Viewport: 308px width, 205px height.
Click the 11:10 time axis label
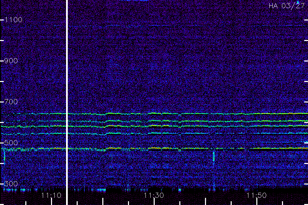tap(51, 195)
